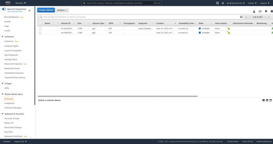This screenshot has width=273, height=144.
Task: Open Events in sidebar
Action: 7,22
